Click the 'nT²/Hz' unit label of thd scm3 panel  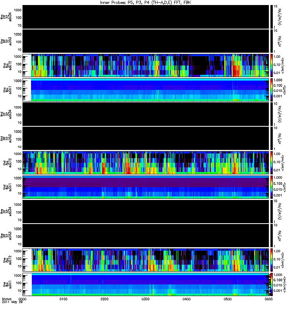(x=280, y=138)
